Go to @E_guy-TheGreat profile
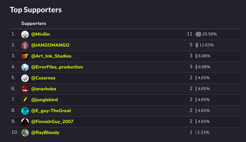 point(51,111)
